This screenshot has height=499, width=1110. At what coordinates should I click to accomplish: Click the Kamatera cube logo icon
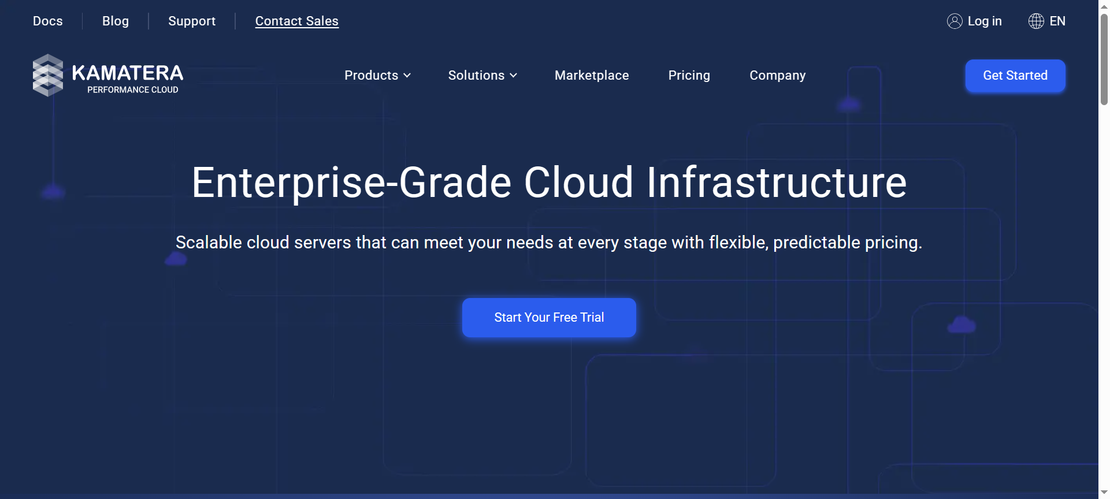pos(47,75)
